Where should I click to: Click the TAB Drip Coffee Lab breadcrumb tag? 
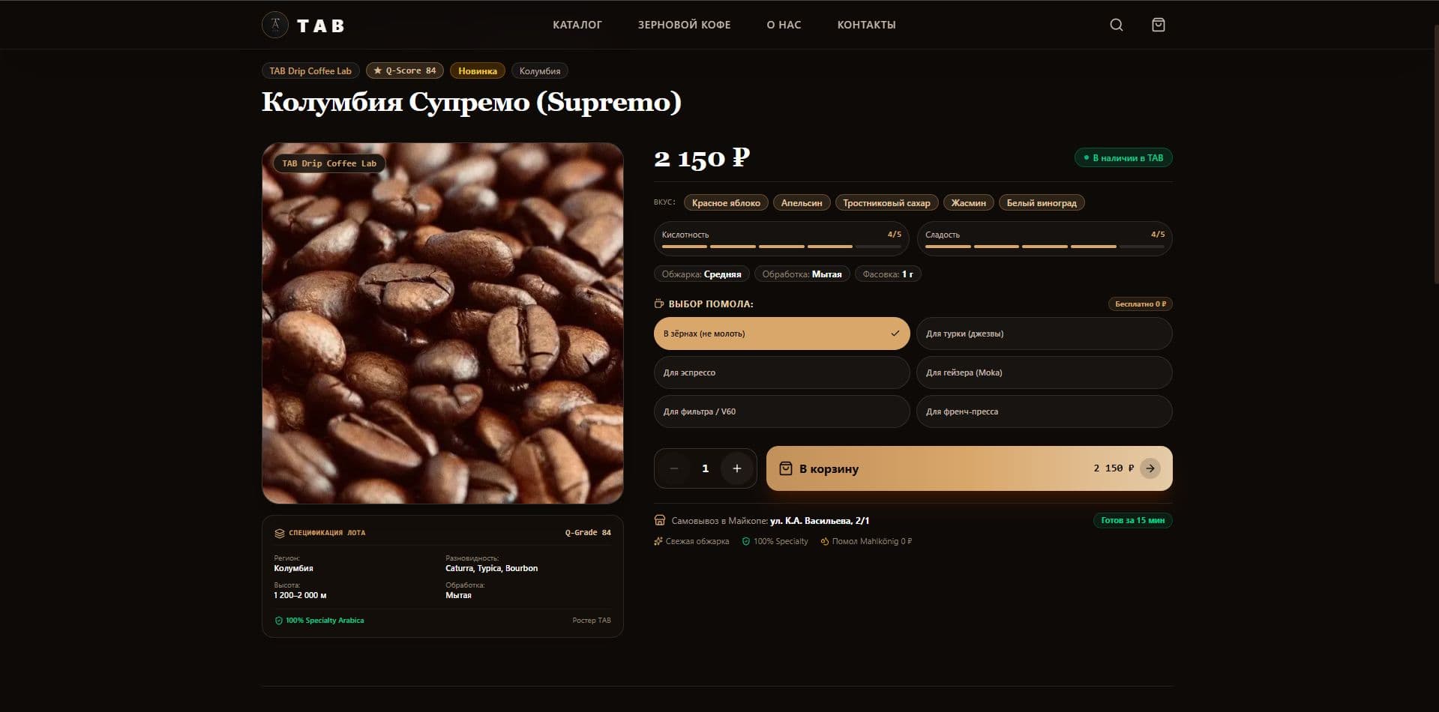(x=310, y=70)
